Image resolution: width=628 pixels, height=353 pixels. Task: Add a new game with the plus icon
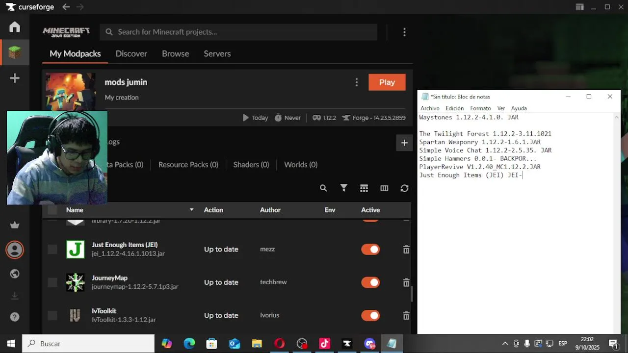tap(15, 78)
